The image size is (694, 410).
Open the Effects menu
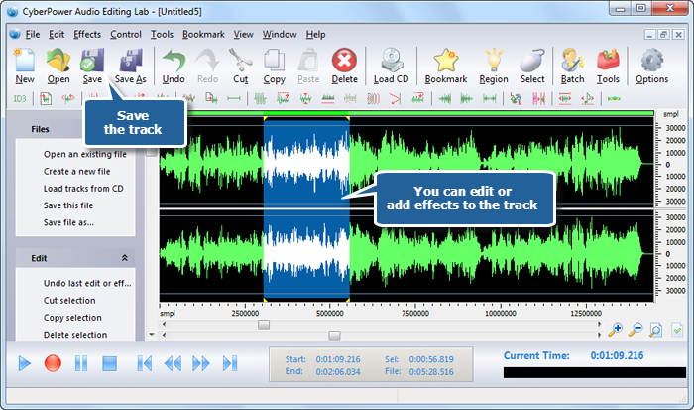click(x=87, y=34)
